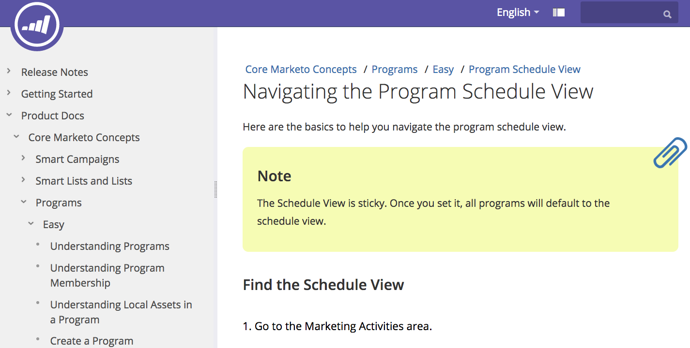Expand the Getting Started section
The width and height of the screenshot is (690, 348).
[x=9, y=93]
